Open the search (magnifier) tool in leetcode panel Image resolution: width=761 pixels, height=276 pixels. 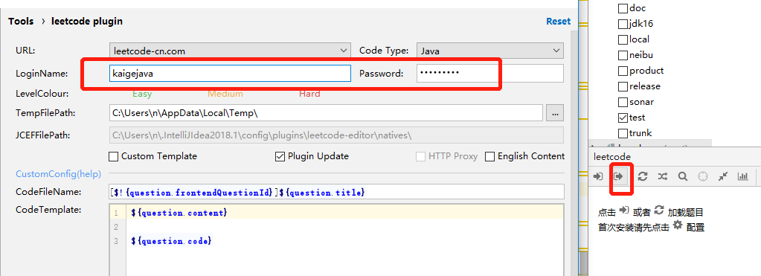(682, 176)
